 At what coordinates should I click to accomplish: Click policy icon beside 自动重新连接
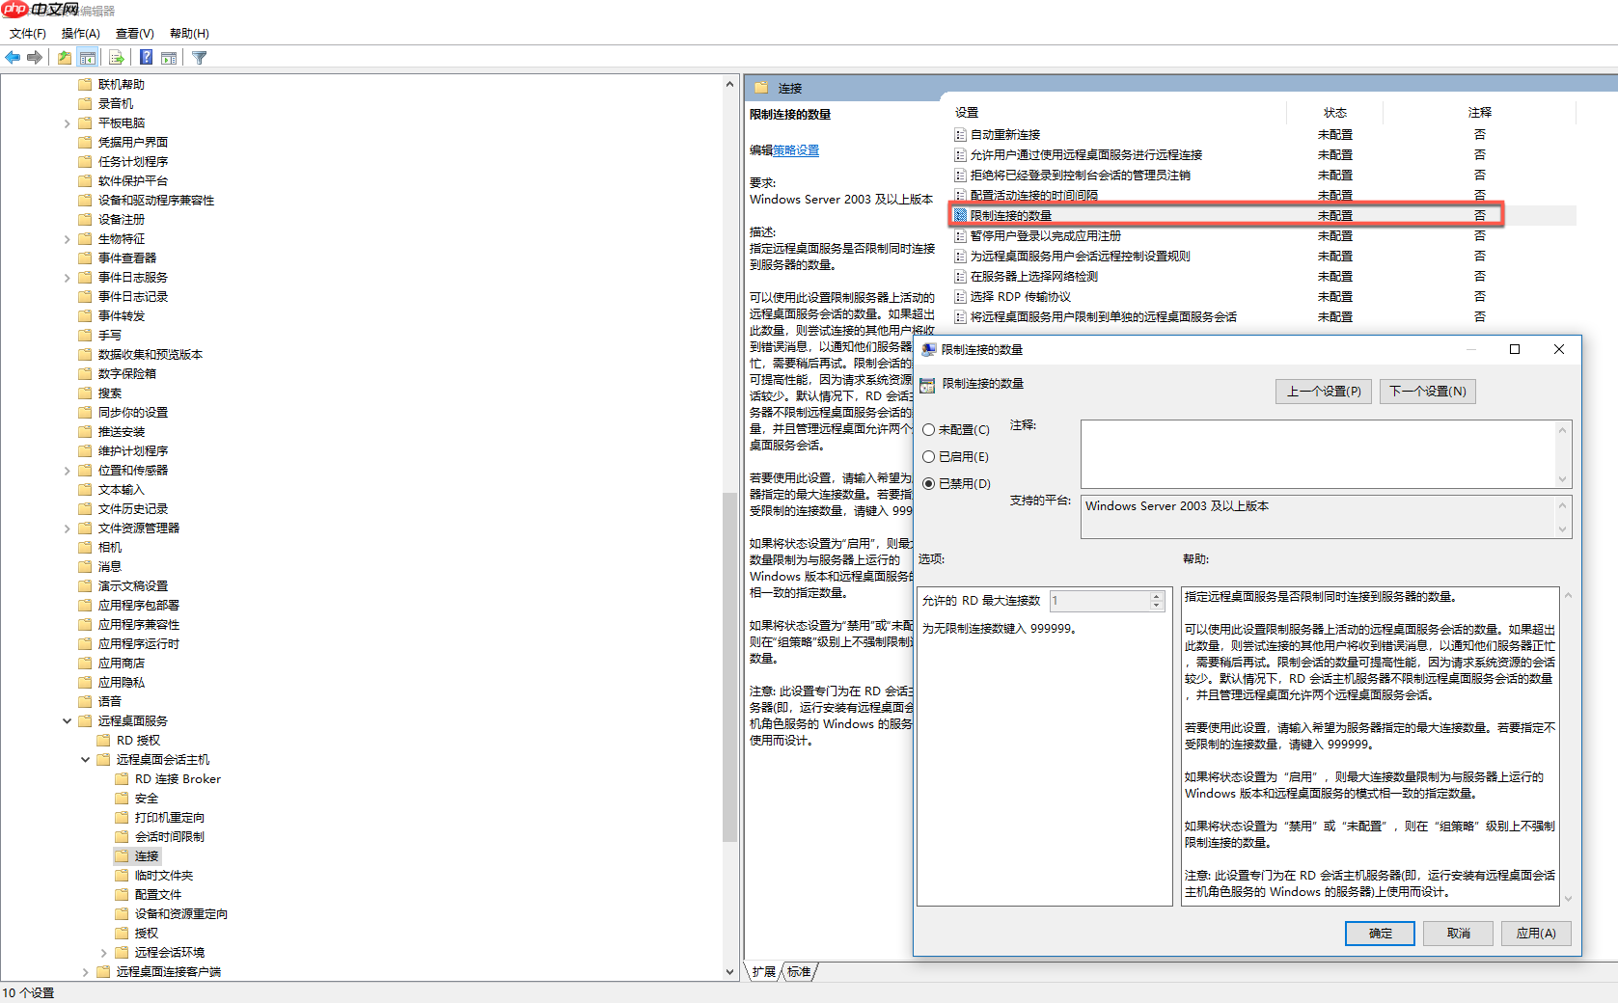click(x=960, y=135)
